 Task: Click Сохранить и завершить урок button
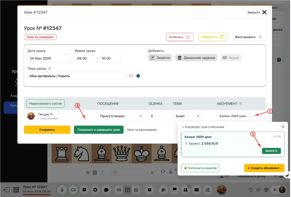99,130
